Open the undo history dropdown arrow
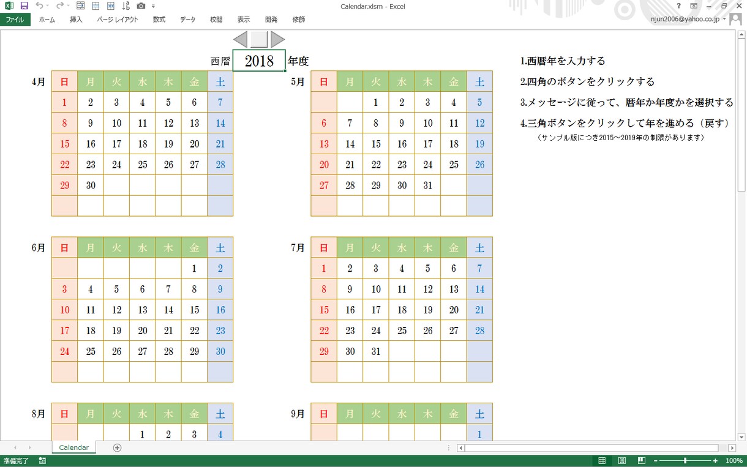The image size is (747, 467). pos(48,6)
